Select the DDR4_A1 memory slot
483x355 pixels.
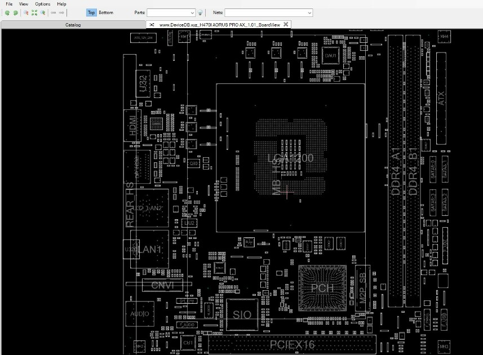pos(396,171)
